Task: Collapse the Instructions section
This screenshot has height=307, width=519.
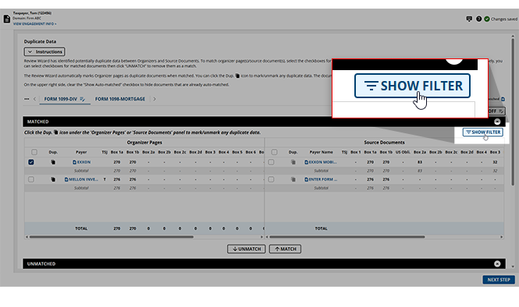Action: pos(44,52)
